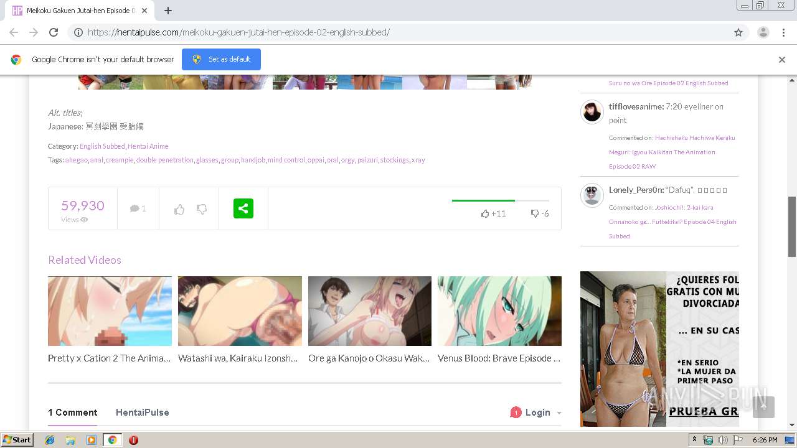Dismiss the default browser infobar
Image resolution: width=797 pixels, height=448 pixels.
pos(782,60)
